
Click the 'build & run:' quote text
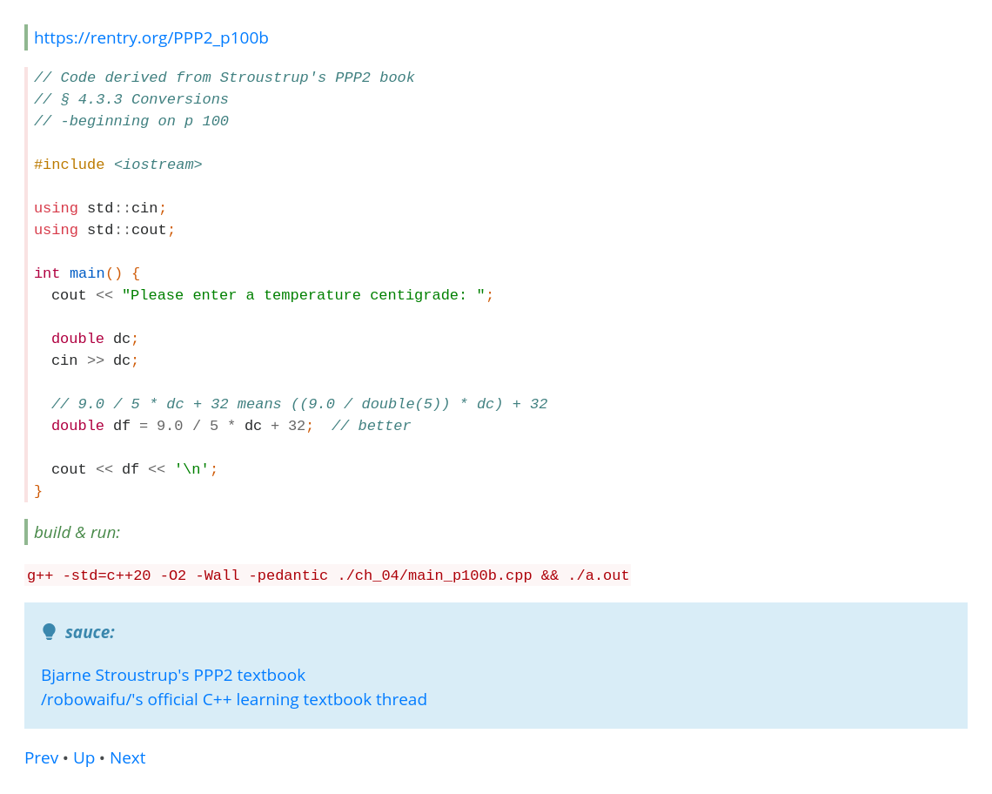[x=77, y=533]
